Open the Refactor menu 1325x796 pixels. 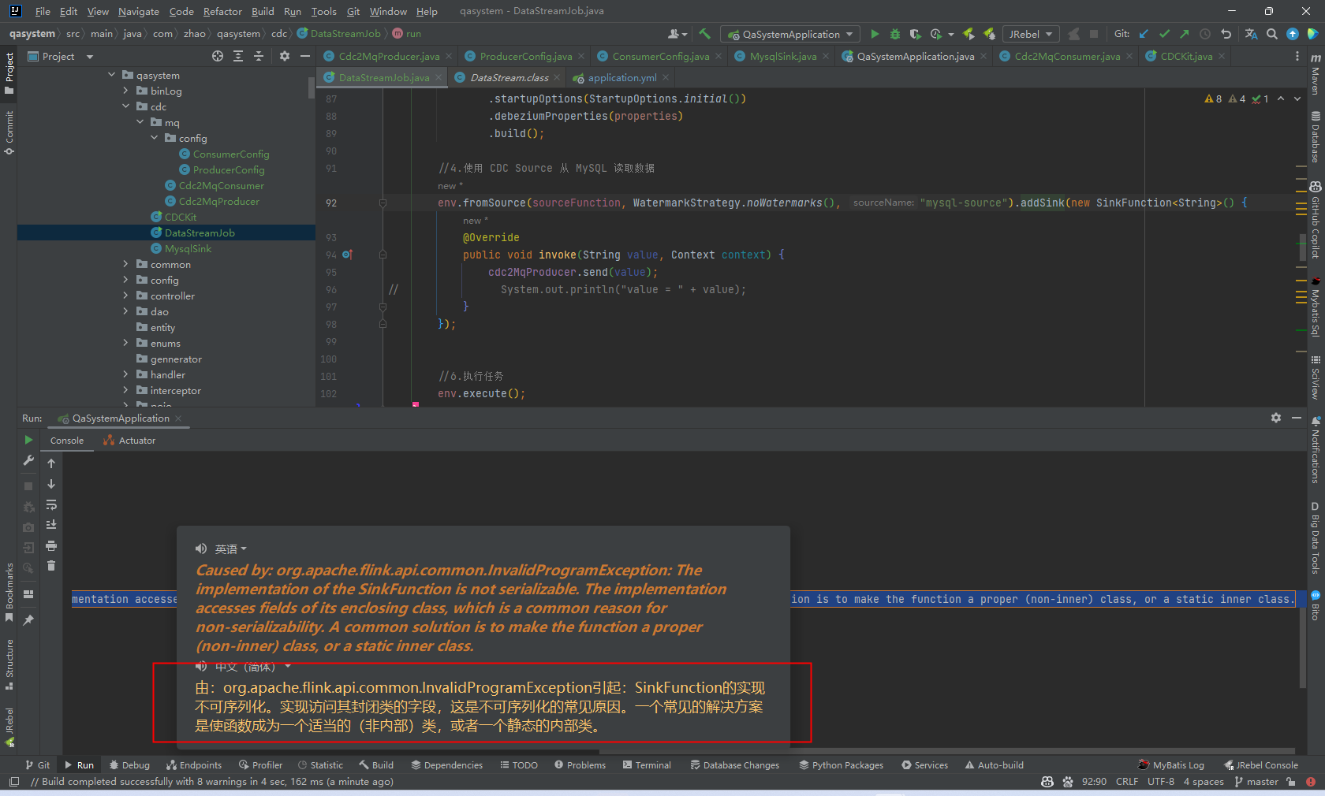coord(222,11)
